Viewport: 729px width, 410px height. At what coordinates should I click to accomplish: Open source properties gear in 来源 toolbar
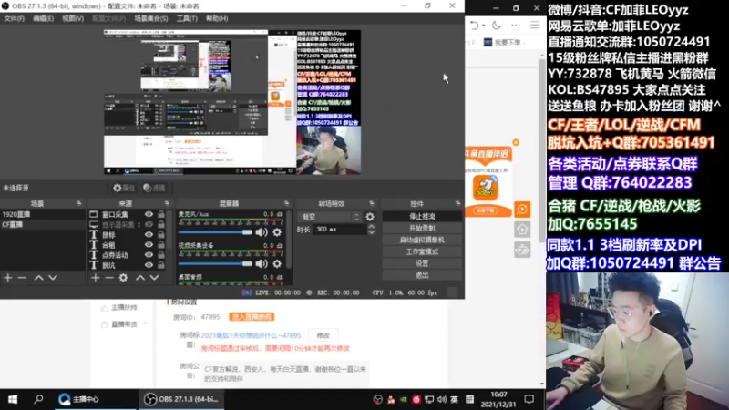pyautogui.click(x=123, y=278)
